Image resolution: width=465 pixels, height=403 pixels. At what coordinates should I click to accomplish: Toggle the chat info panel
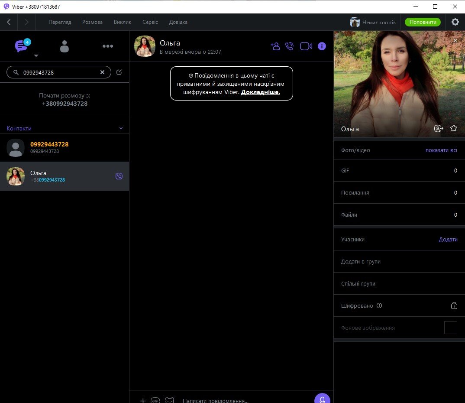click(x=322, y=46)
